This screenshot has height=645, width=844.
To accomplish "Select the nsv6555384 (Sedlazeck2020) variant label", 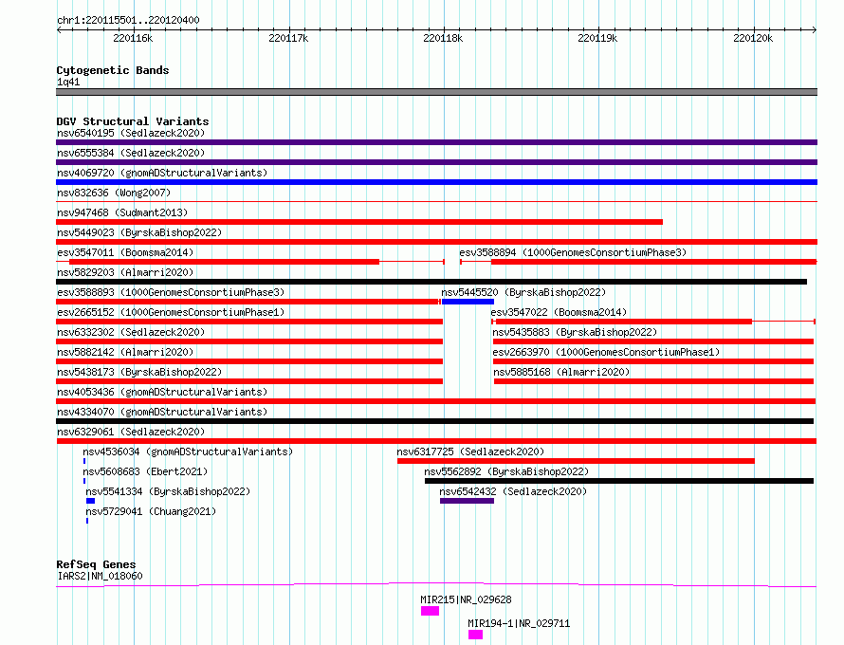I will tap(131, 153).
